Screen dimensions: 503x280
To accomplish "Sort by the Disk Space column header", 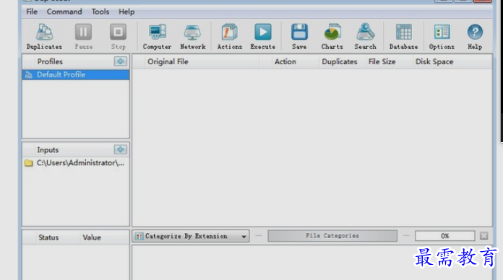I will tap(452, 61).
